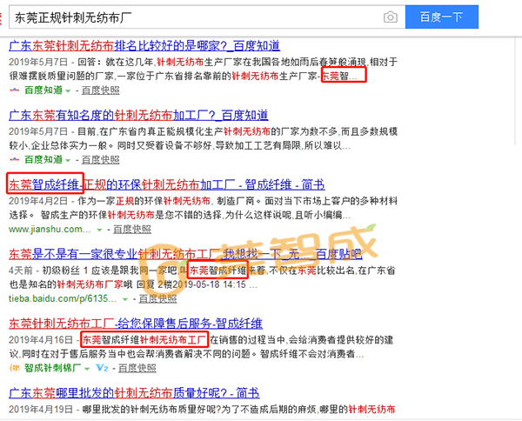Expand arrow beside 百度知道 under first result
Viewport: 522px width, 421px height.
(x=69, y=90)
